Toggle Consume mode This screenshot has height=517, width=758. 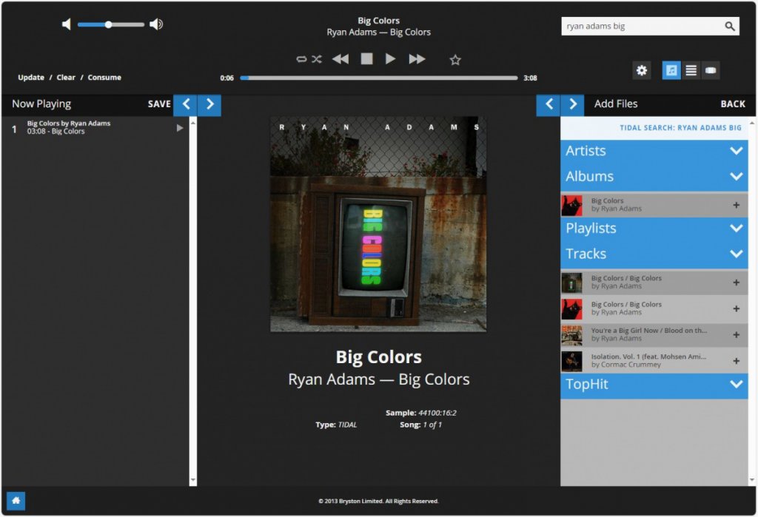pos(104,78)
